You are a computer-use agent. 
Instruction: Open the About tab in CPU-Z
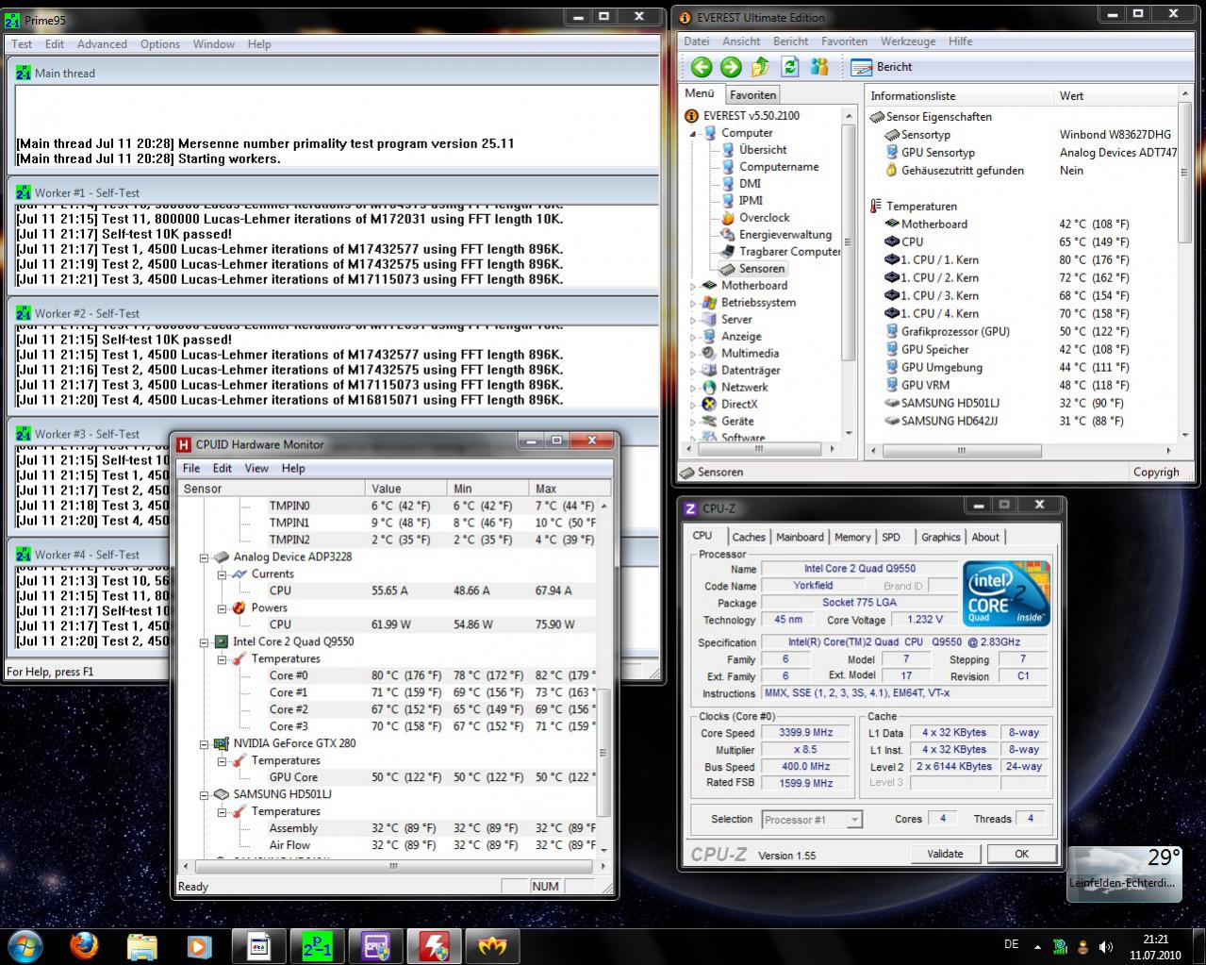tap(985, 537)
